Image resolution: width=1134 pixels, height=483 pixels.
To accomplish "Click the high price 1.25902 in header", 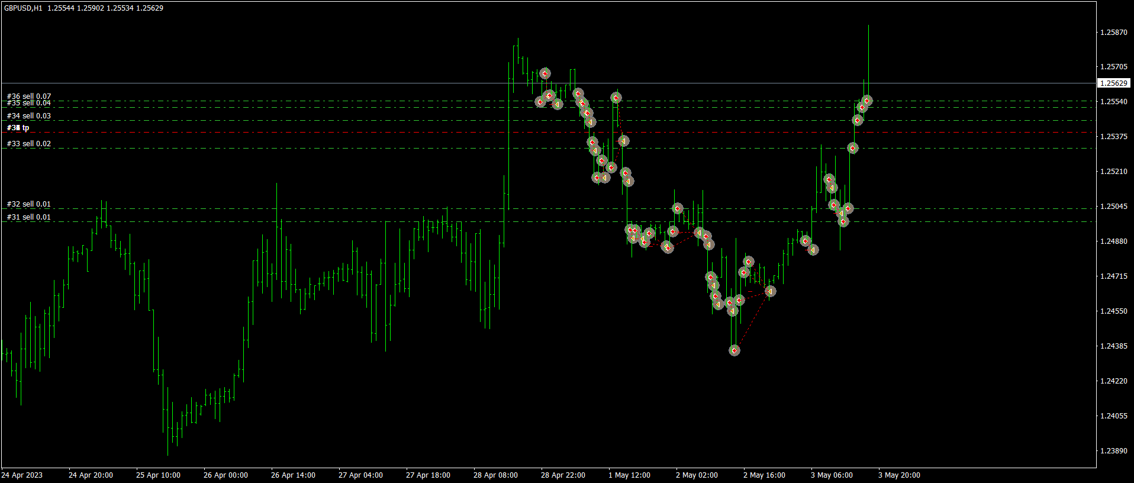I will 91,8.
